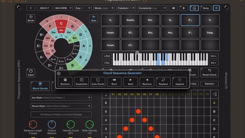Trigger the G7 chord pad
This screenshot has width=245, height=138.
[x=130, y=33]
